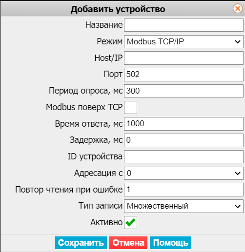This screenshot has height=252, width=245.
Task: Click the Повтор чтения при ошибке field
Action: [184, 190]
